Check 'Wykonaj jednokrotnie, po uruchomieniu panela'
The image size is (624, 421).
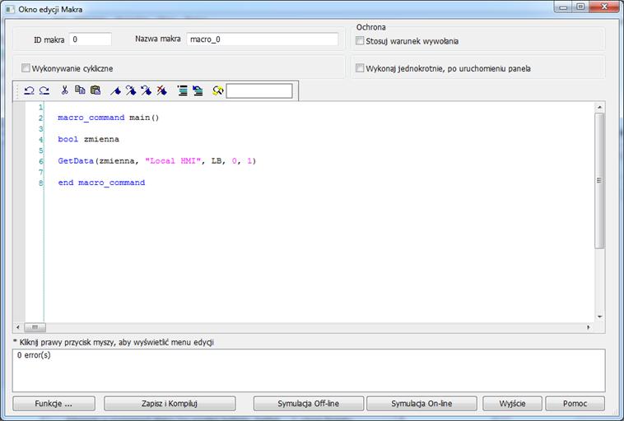click(360, 68)
